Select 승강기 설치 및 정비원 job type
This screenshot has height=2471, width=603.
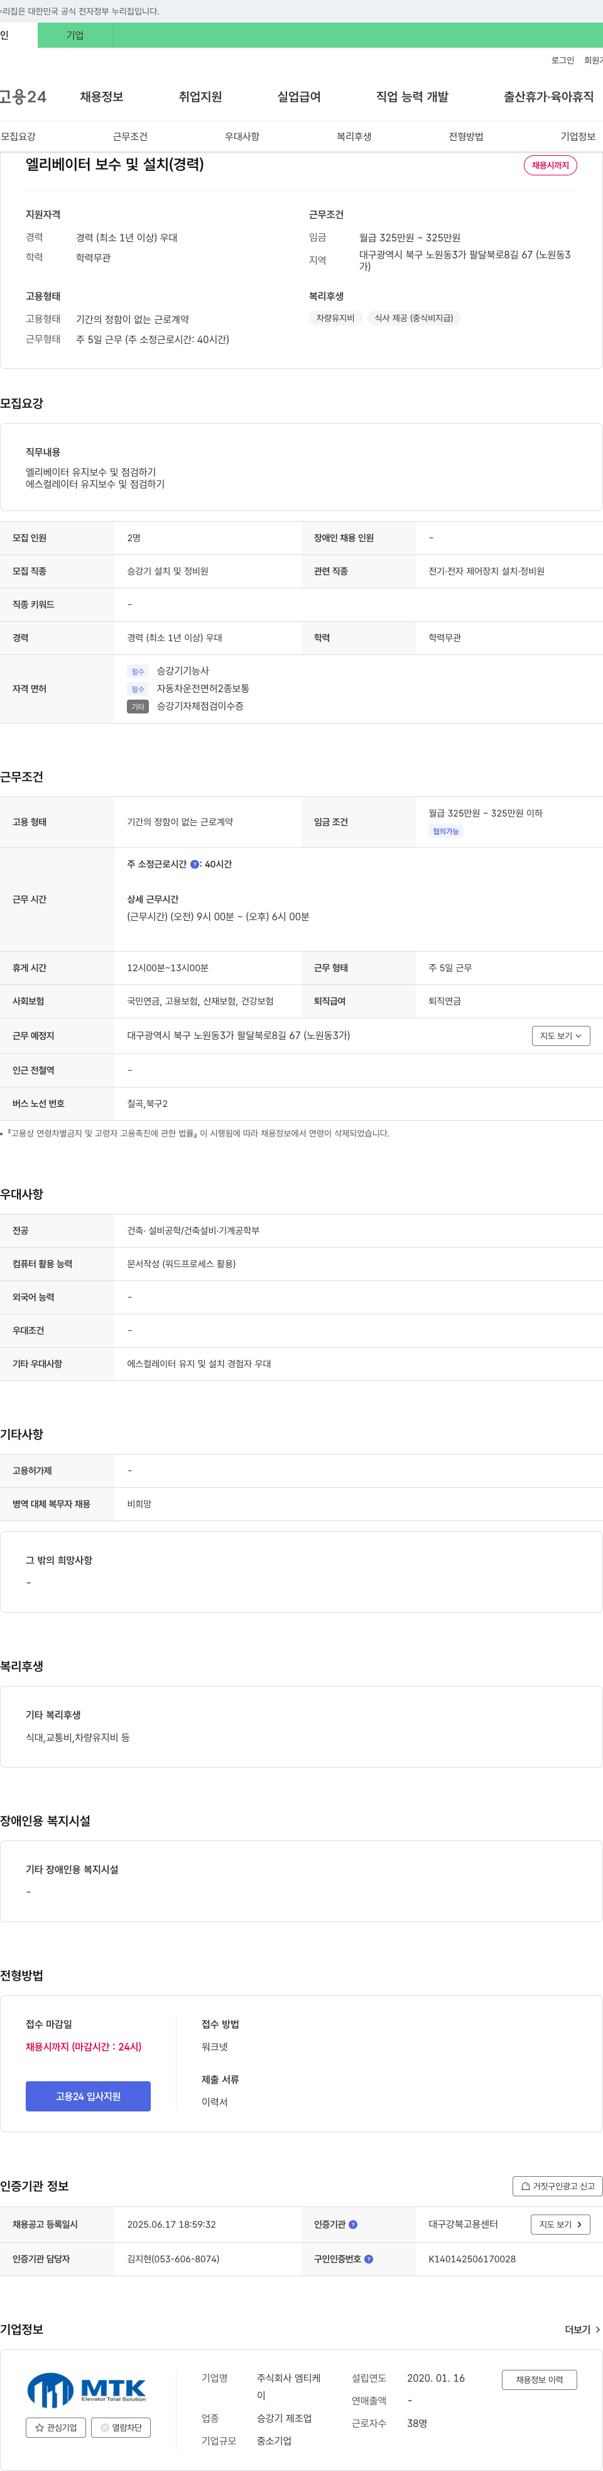tap(168, 572)
